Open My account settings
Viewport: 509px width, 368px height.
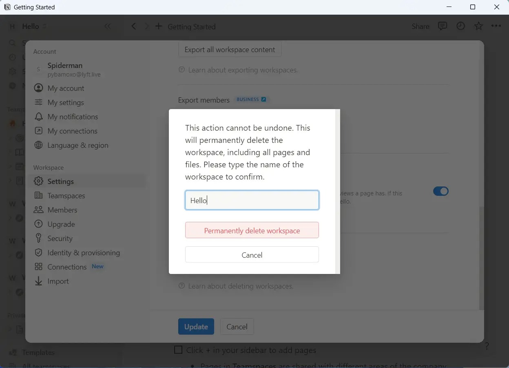66,88
